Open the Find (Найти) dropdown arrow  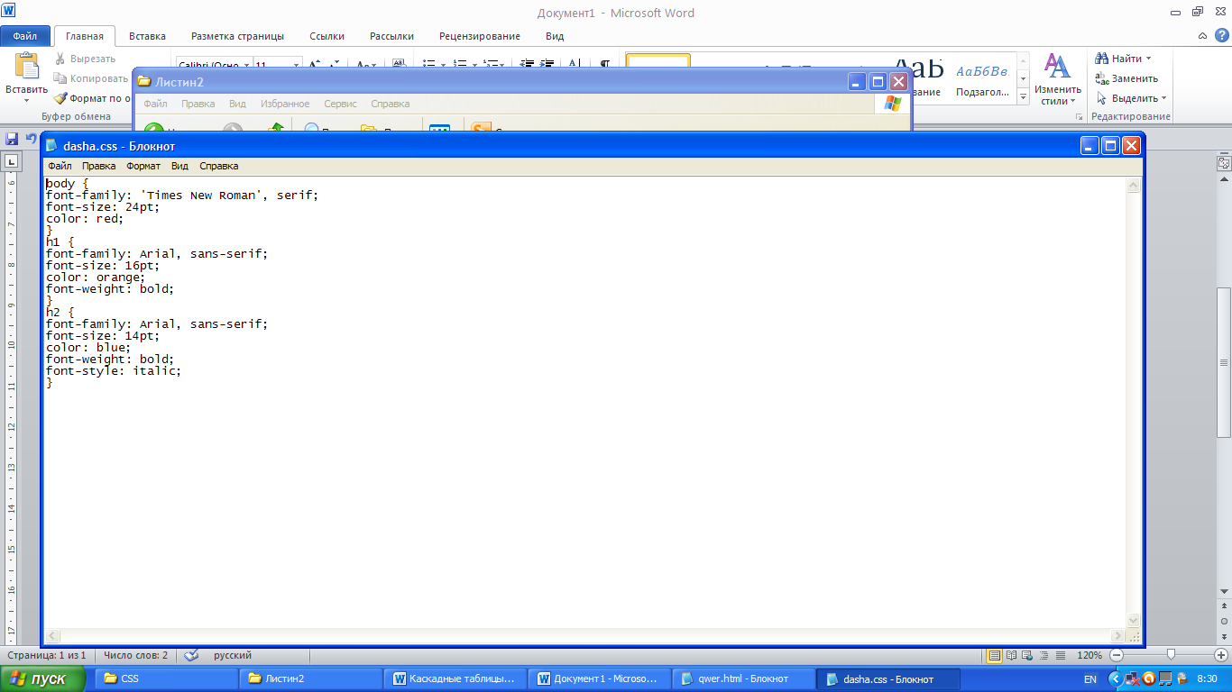point(1148,59)
